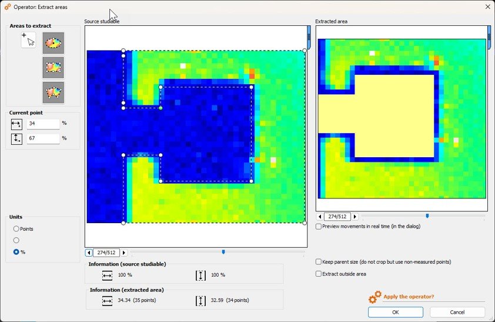Click OK to apply the operator
The image size is (495, 322).
tap(396, 312)
